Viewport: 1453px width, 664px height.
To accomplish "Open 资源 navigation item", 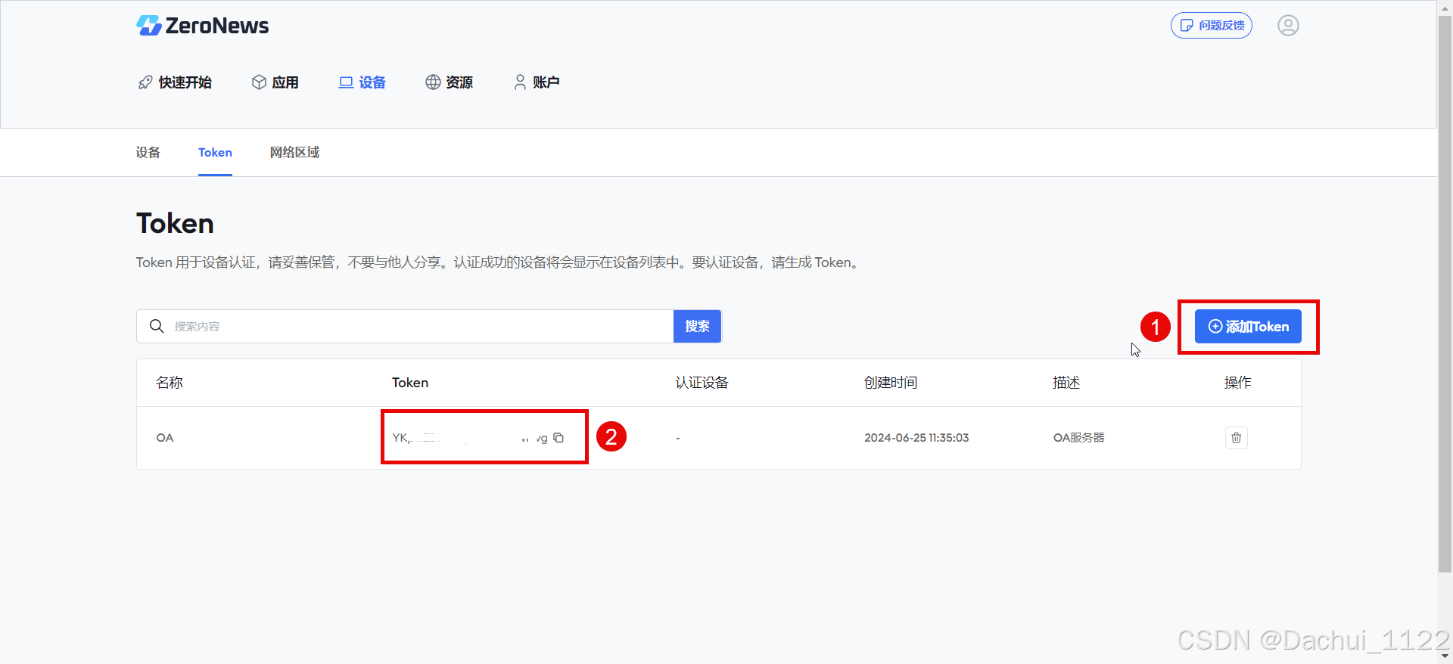I will (449, 82).
